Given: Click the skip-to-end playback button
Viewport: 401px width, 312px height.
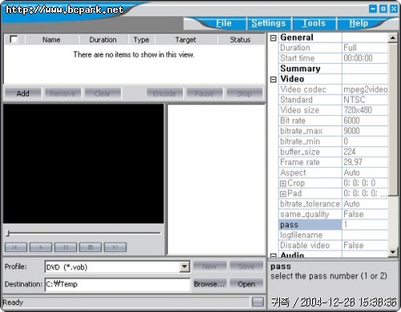Looking at the screenshot, I should 115,247.
